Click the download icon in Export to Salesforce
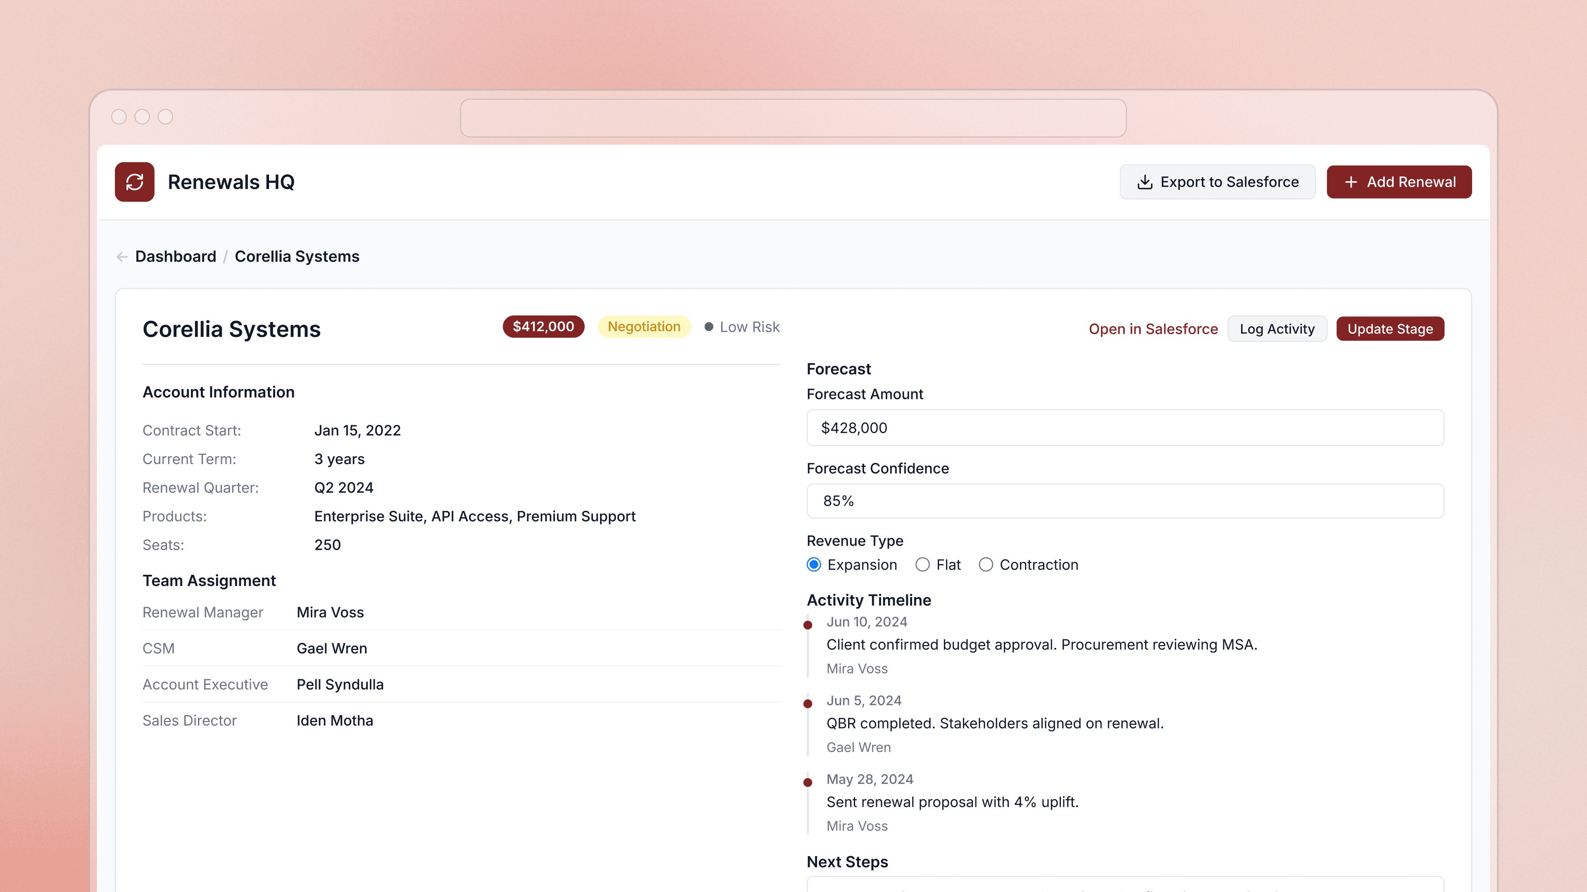 pyautogui.click(x=1144, y=182)
